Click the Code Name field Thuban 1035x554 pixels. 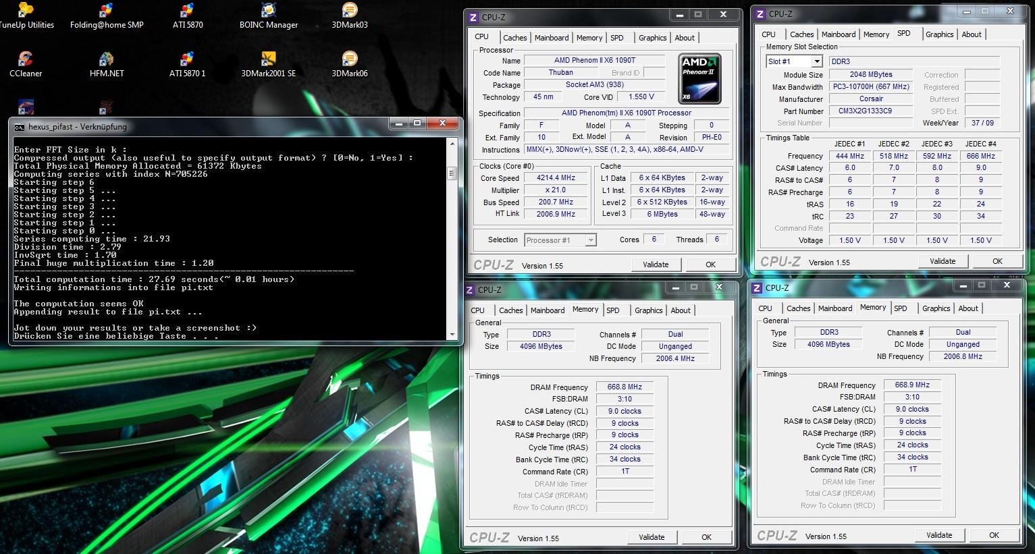(x=560, y=73)
